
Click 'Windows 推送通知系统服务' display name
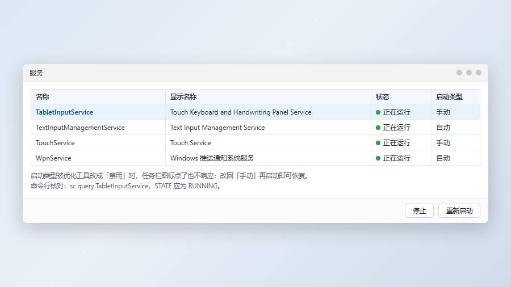(212, 158)
